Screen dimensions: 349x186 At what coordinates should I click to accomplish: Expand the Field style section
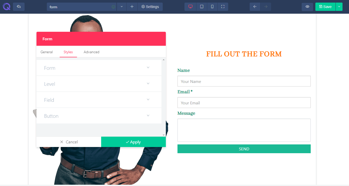point(99,100)
